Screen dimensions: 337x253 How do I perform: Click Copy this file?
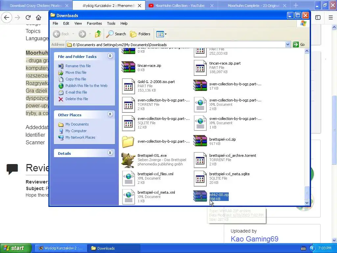tap(76, 79)
